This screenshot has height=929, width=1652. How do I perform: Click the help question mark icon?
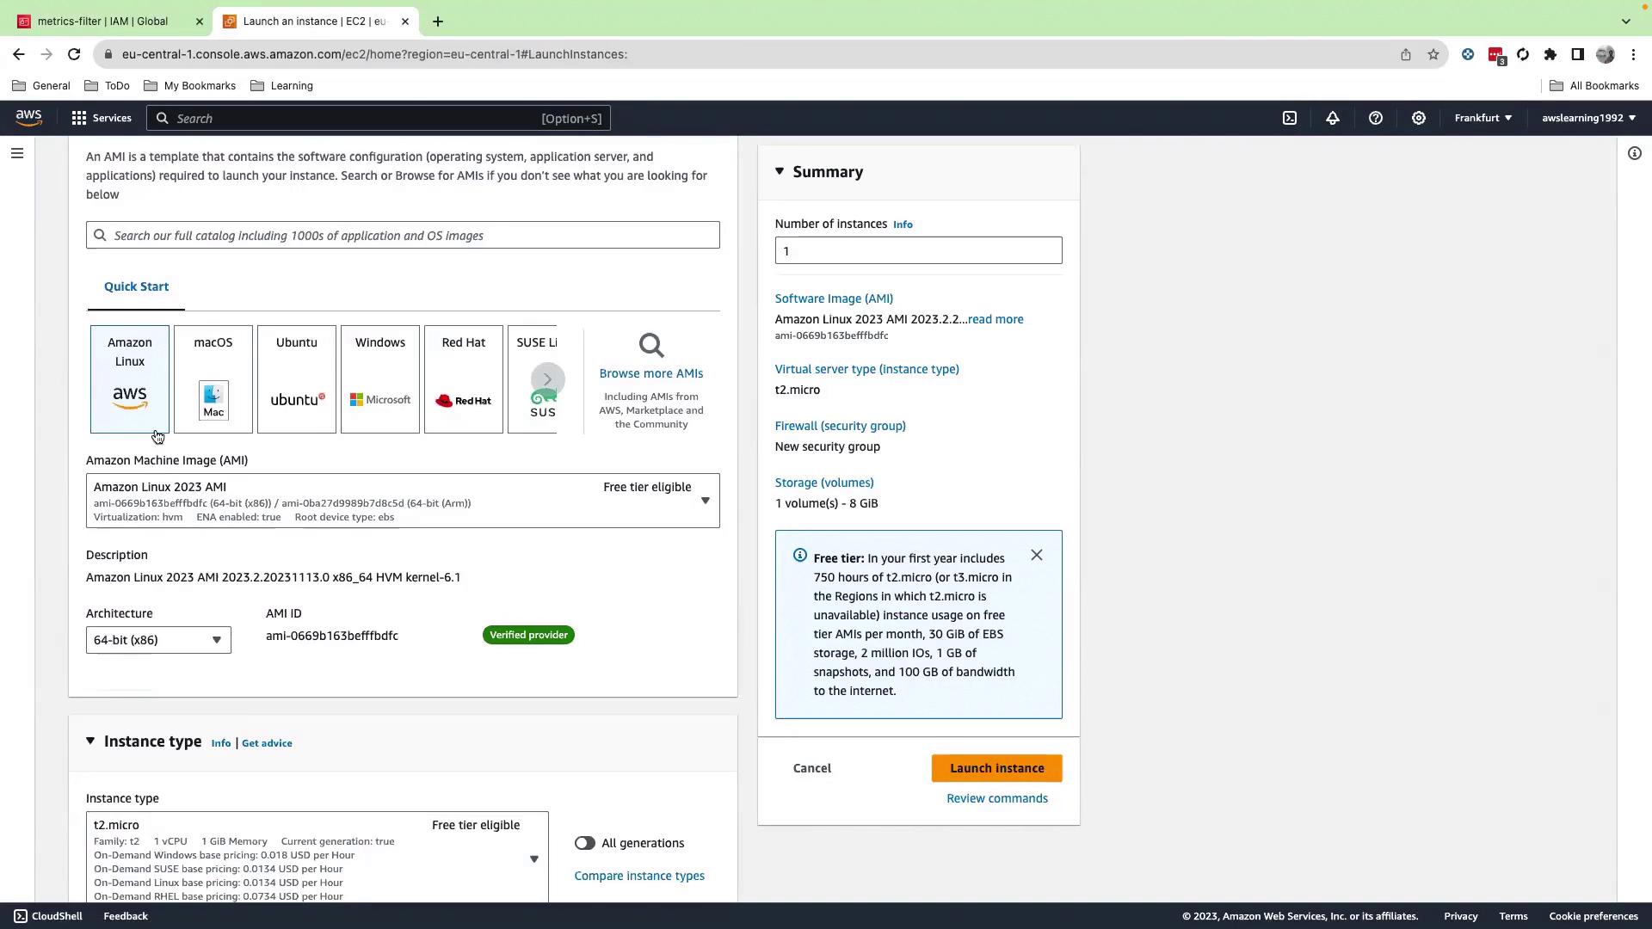pyautogui.click(x=1375, y=118)
